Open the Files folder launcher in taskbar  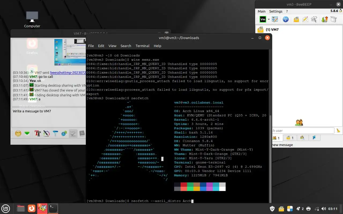coord(21,208)
